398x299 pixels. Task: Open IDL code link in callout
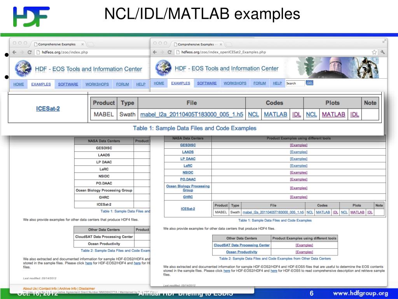point(297,114)
